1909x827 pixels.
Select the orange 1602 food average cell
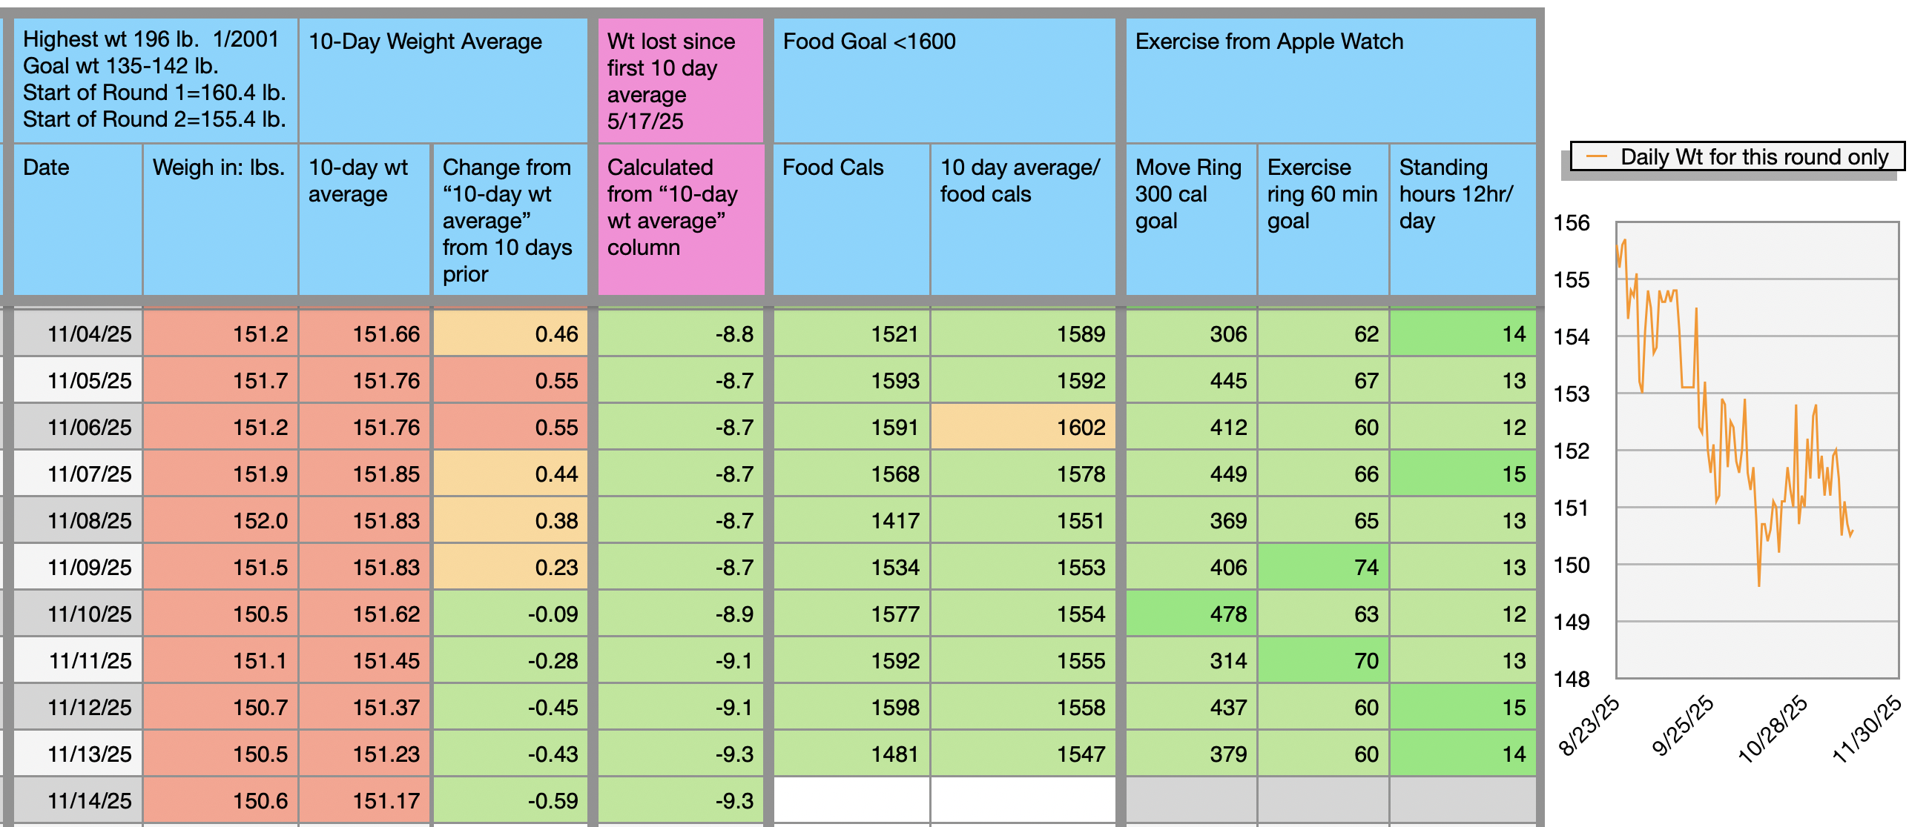point(1023,427)
